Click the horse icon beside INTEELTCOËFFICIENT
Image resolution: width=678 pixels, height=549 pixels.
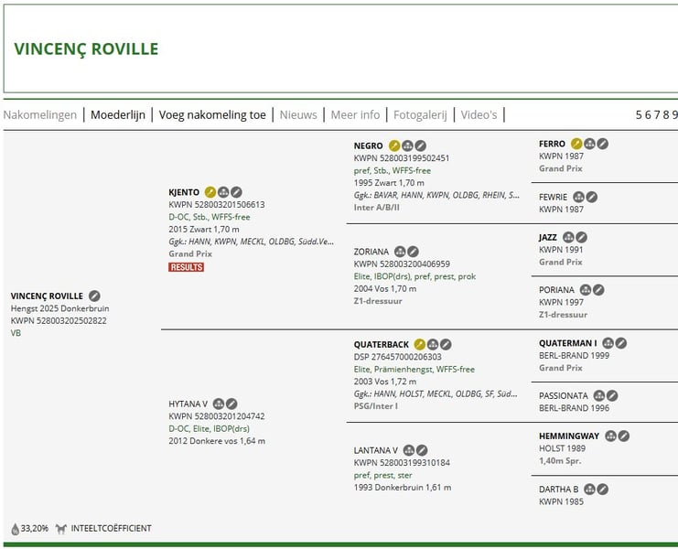coord(61,529)
